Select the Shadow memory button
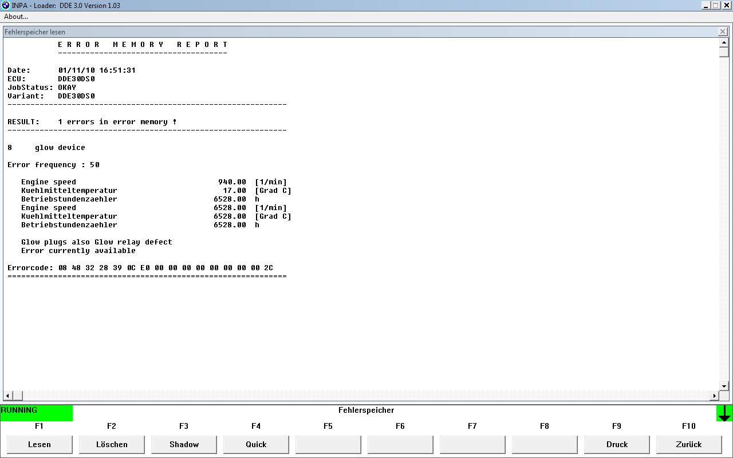This screenshot has height=458, width=733. point(184,444)
